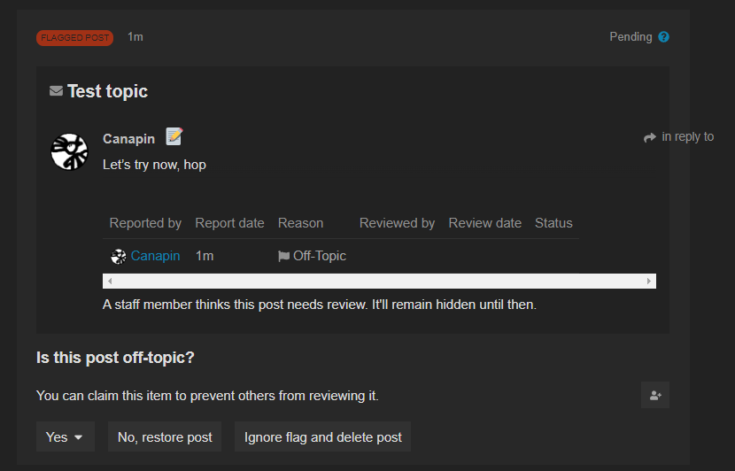Click the claim this item explanation text
735x471 pixels.
point(207,396)
